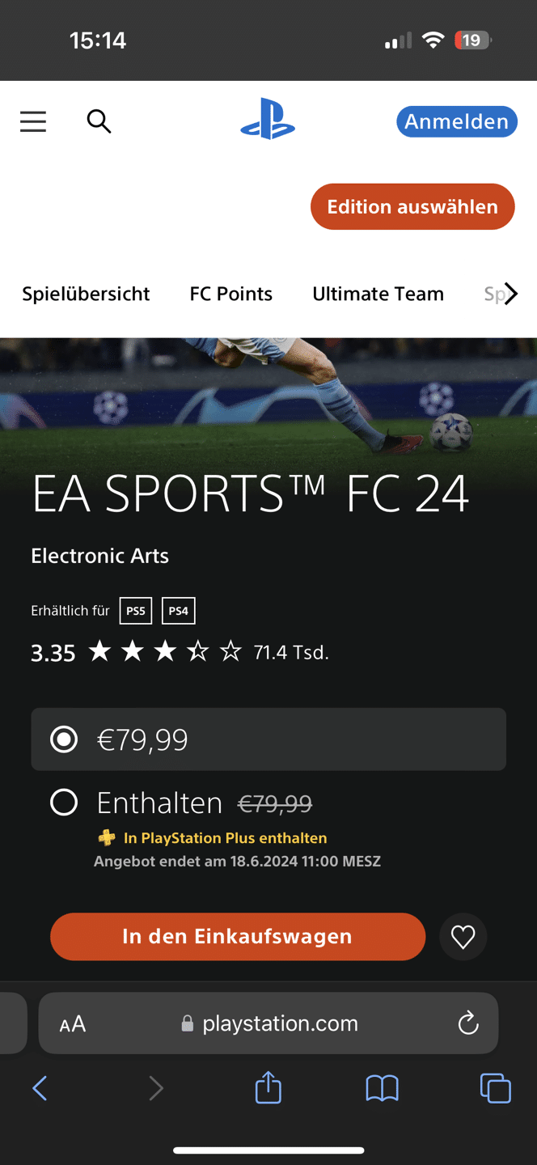Open Edition auswählen selector
Screen dimensions: 537x1165
tap(412, 206)
